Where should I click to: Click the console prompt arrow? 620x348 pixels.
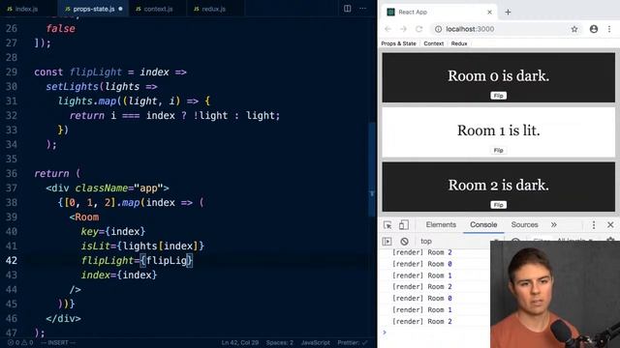[384, 333]
